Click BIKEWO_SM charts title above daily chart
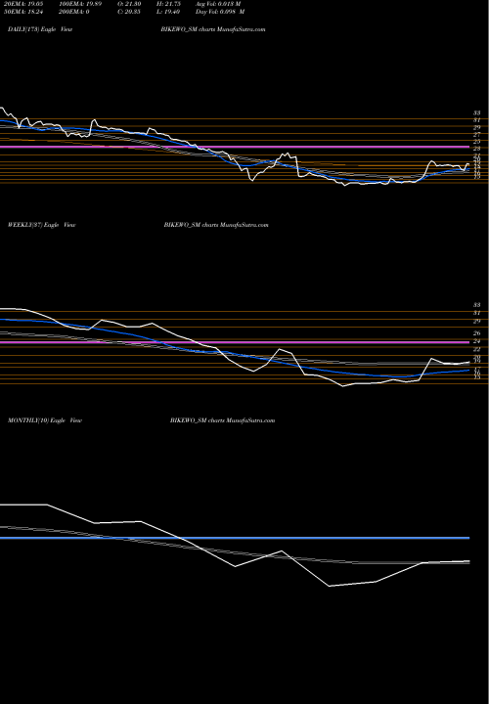 [212, 29]
